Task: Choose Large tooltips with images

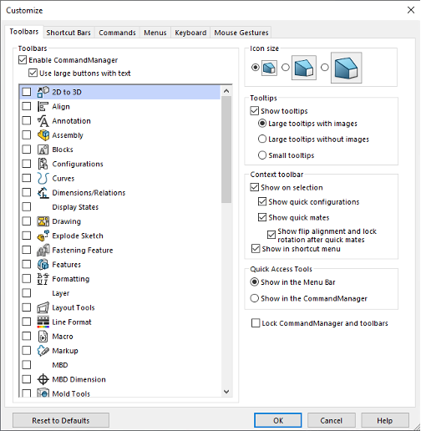Action: click(262, 124)
